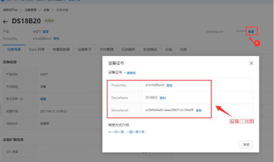
Task: Click the DeviceSecret value ac06f6094af21deea3f8657c3c190d09
Action: (169, 110)
